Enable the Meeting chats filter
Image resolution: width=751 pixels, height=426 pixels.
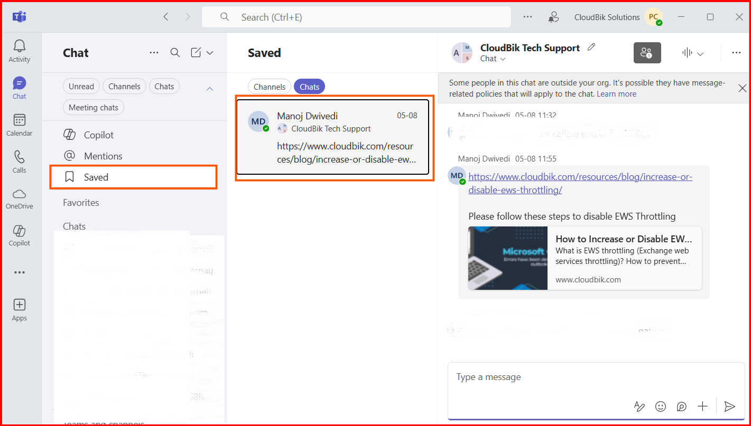pos(93,107)
